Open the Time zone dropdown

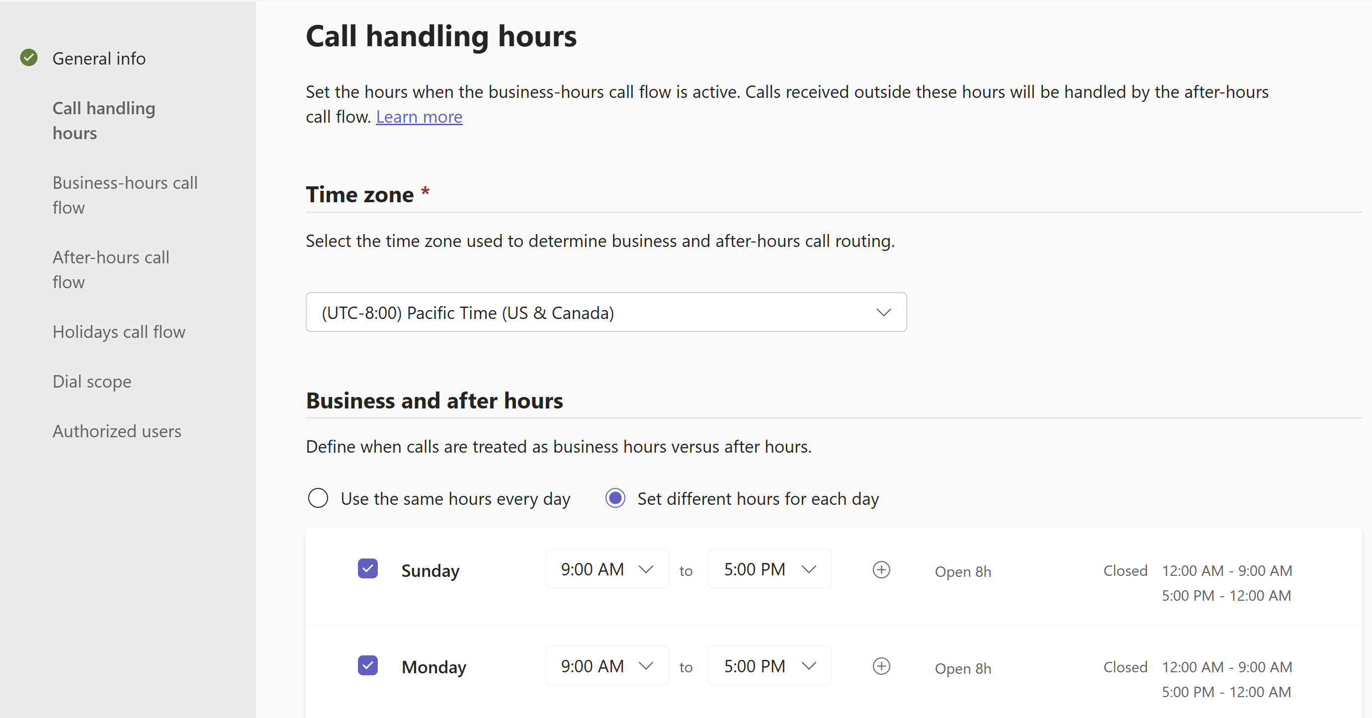(606, 312)
